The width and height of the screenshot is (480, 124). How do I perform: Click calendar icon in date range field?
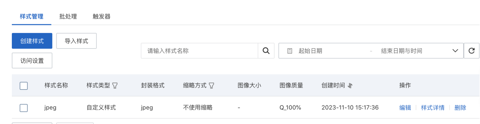click(x=290, y=51)
